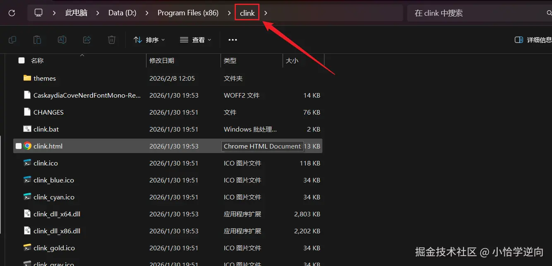The height and width of the screenshot is (266, 552).
Task: Click the clink_blue.ico file icon
Action: coord(27,180)
